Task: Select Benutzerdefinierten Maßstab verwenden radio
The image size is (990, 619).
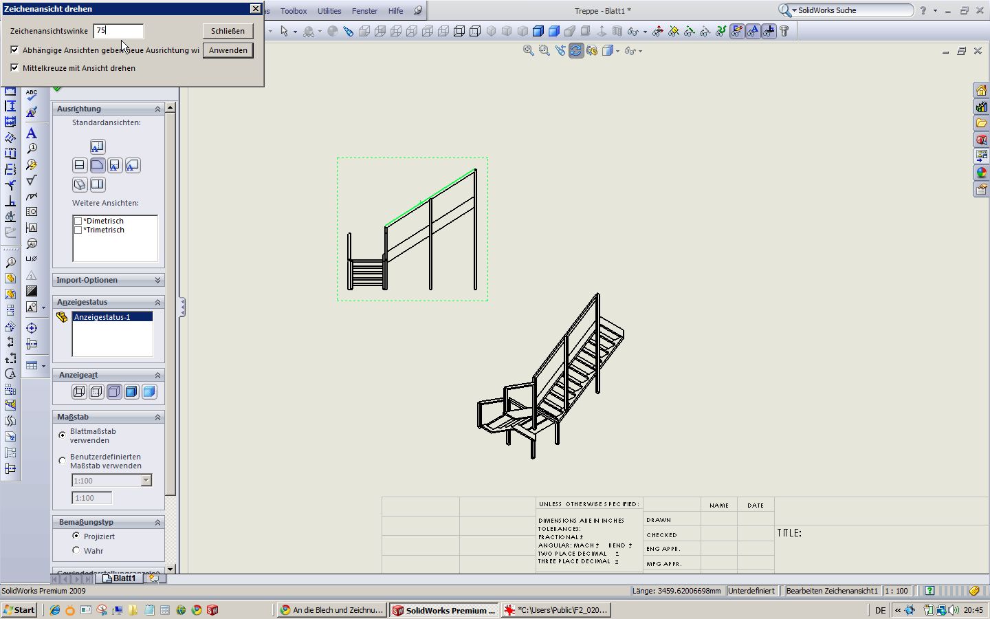Action: click(x=63, y=461)
